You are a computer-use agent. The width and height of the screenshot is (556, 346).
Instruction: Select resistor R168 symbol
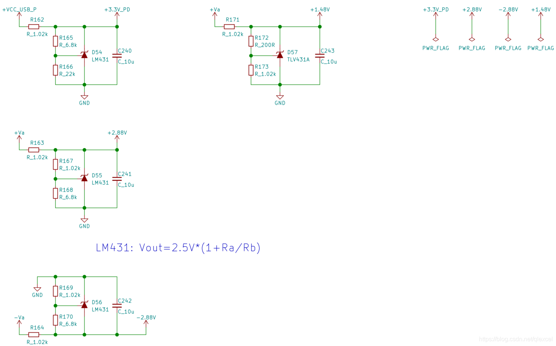pyautogui.click(x=55, y=193)
